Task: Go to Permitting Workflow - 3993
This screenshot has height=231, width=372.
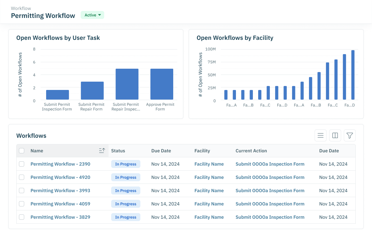Action: (60, 191)
